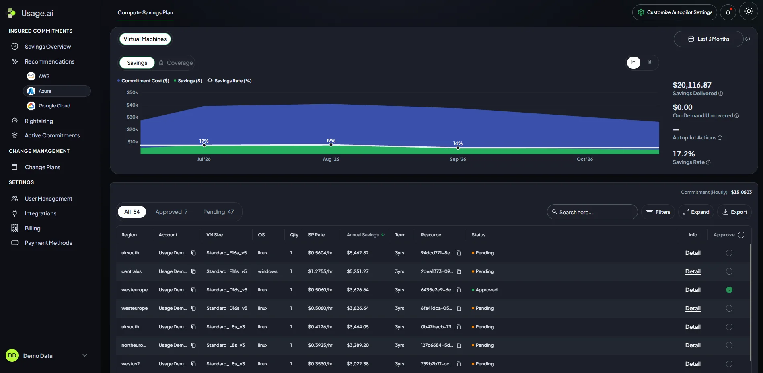763x373 pixels.
Task: Open Change Plans page
Action: click(42, 167)
